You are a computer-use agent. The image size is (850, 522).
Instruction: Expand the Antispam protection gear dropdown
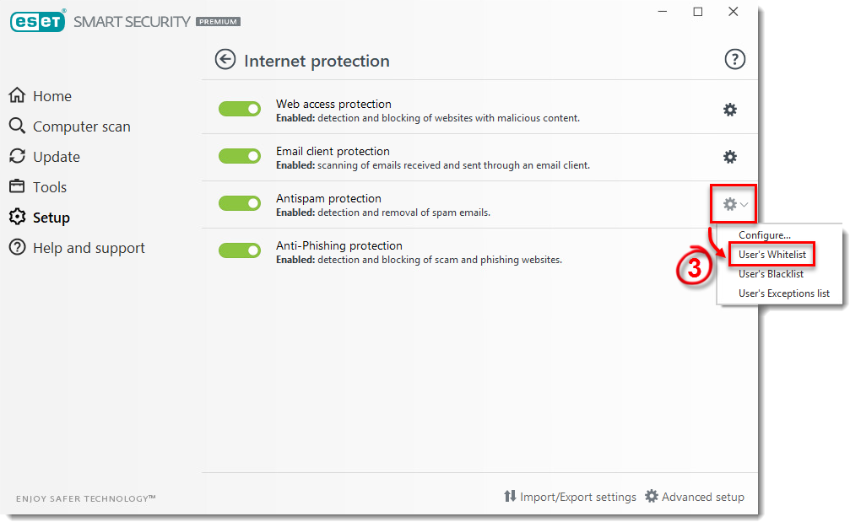point(733,203)
